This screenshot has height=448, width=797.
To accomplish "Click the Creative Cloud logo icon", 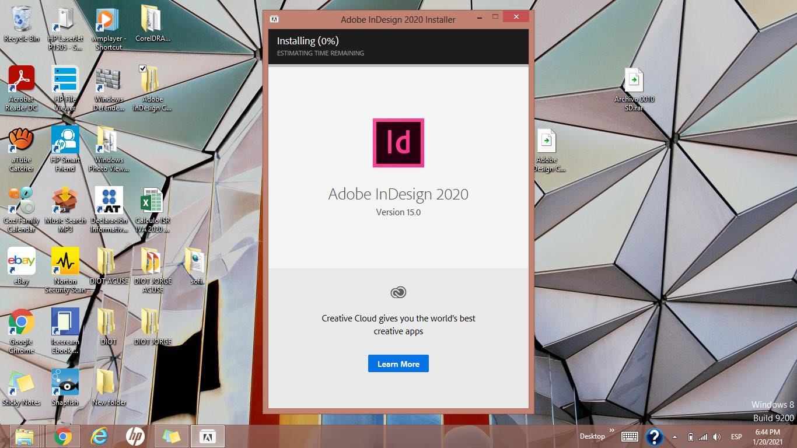I will pos(398,292).
